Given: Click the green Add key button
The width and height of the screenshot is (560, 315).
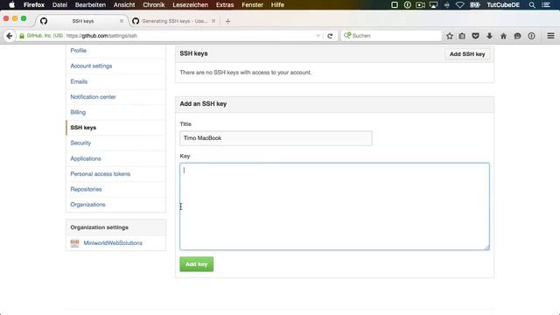Looking at the screenshot, I should click(196, 264).
